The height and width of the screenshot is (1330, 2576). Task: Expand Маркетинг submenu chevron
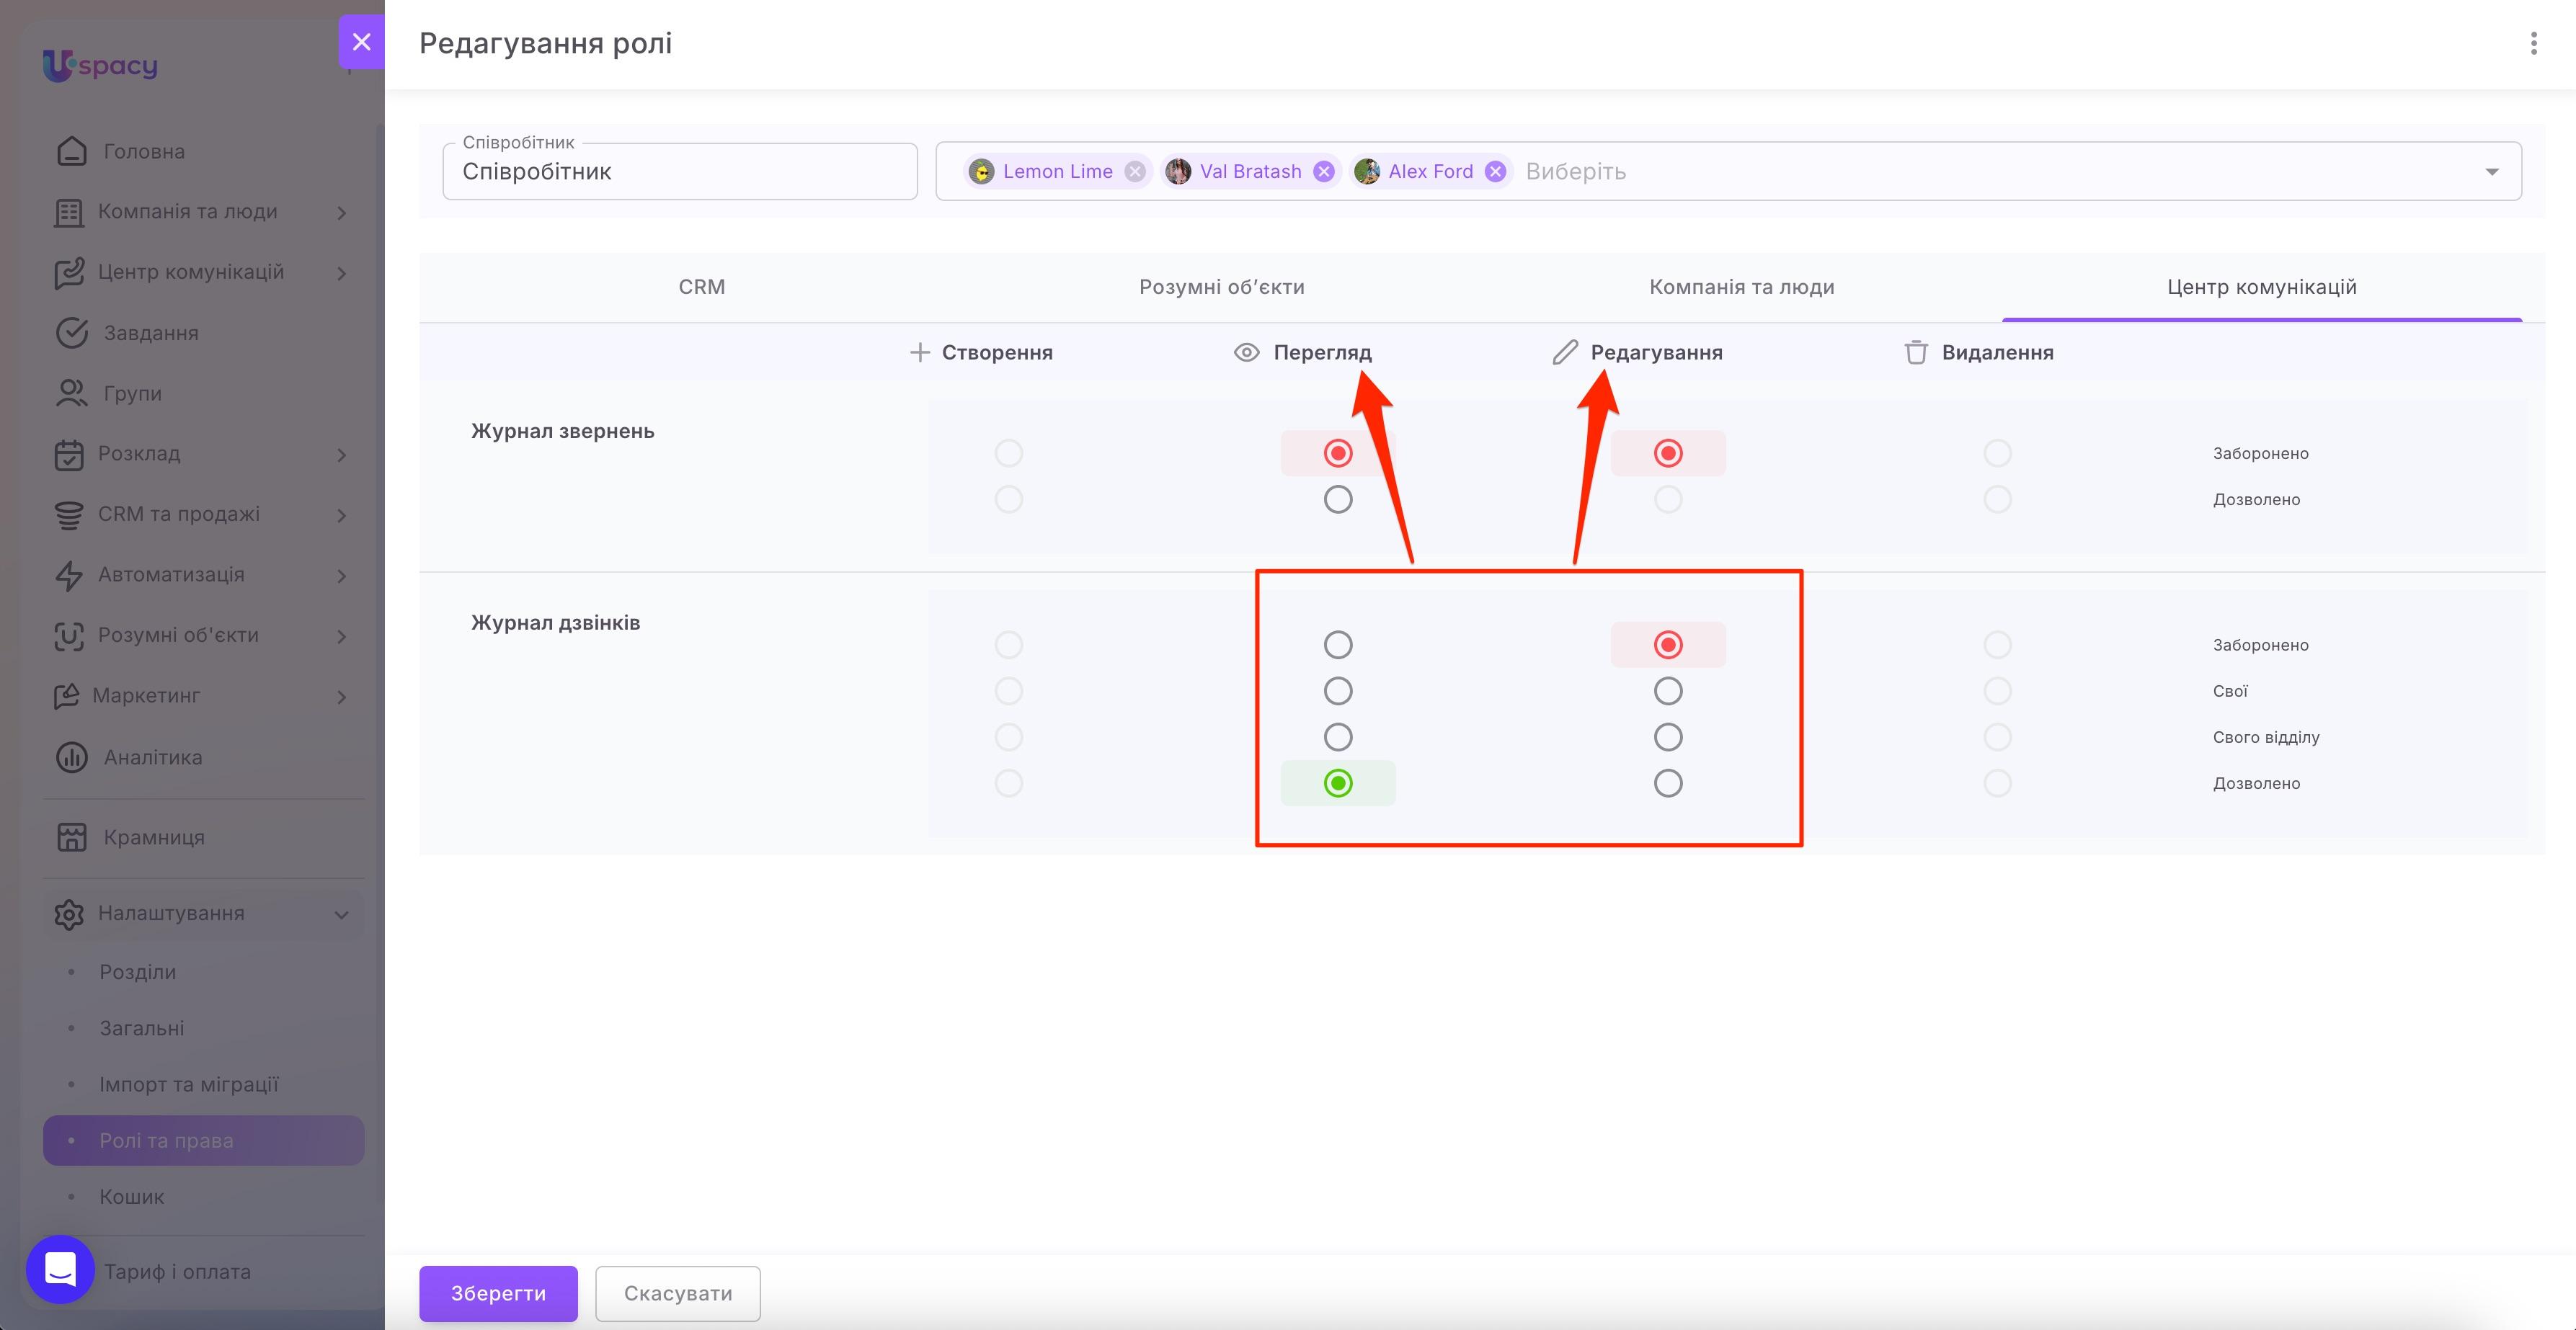(341, 697)
